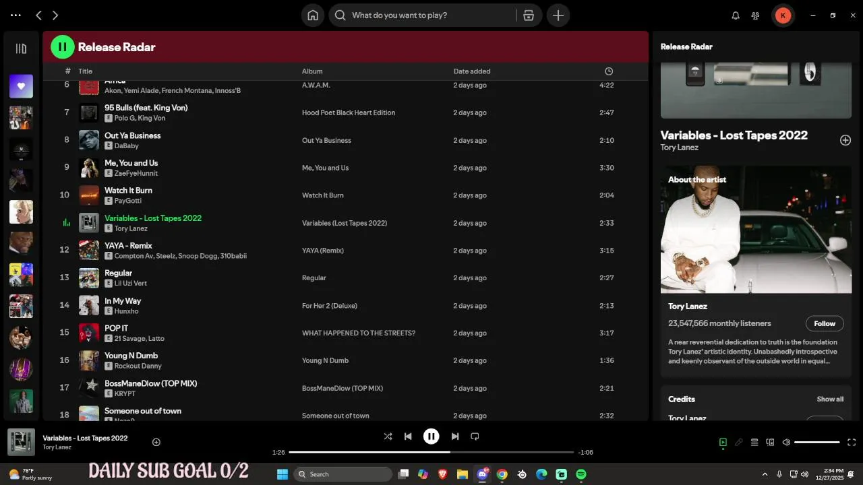Open the Spotify three-dots app menu
This screenshot has height=485, width=863.
16,15
